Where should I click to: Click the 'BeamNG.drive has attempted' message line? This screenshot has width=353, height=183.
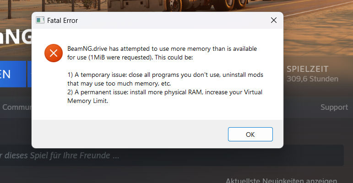coord(162,48)
